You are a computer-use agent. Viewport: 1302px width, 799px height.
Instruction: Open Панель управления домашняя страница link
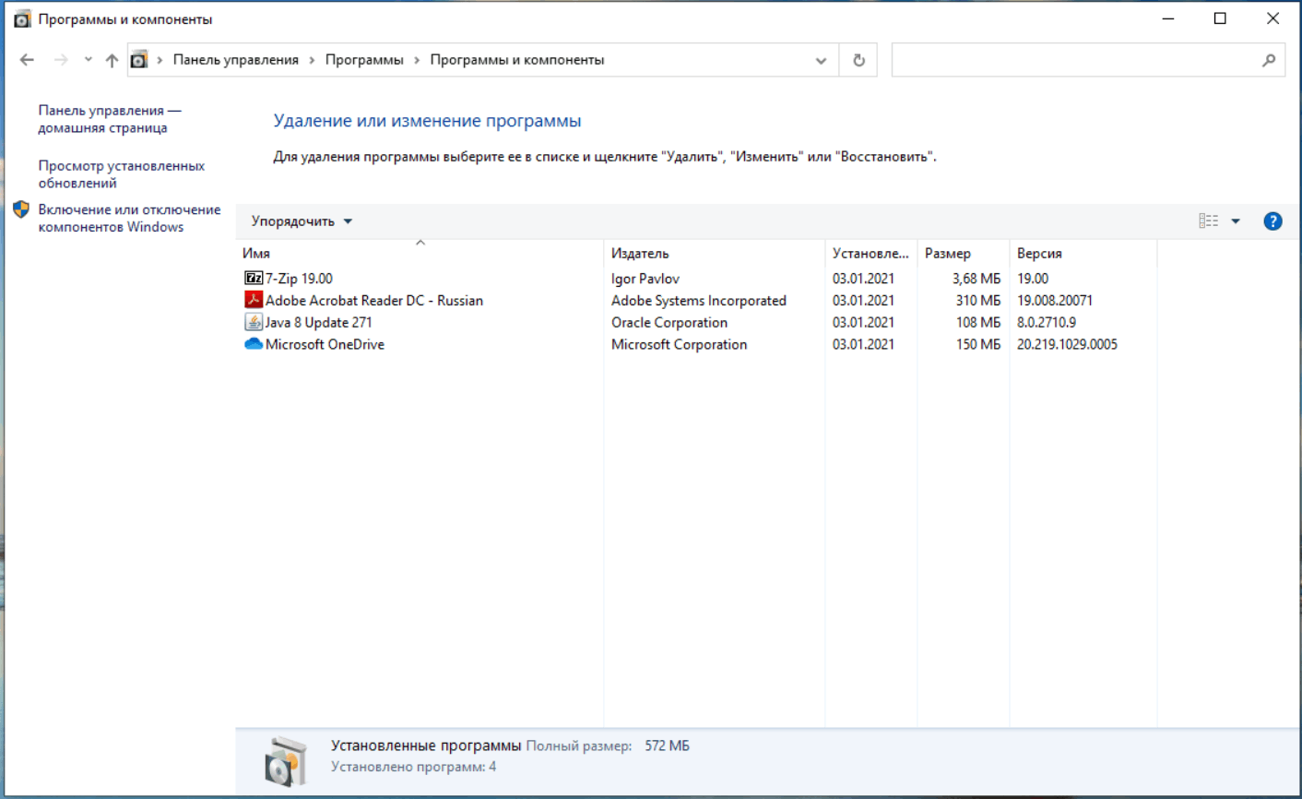110,119
